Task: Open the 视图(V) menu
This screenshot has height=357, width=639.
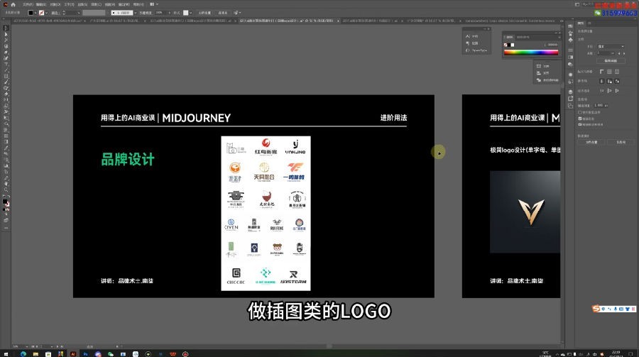Action: click(109, 4)
